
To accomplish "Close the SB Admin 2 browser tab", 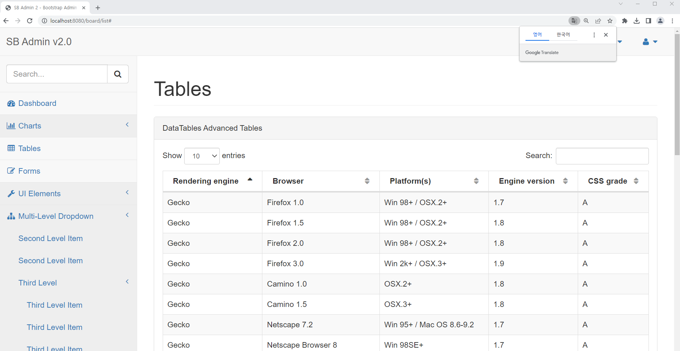I will coord(84,8).
